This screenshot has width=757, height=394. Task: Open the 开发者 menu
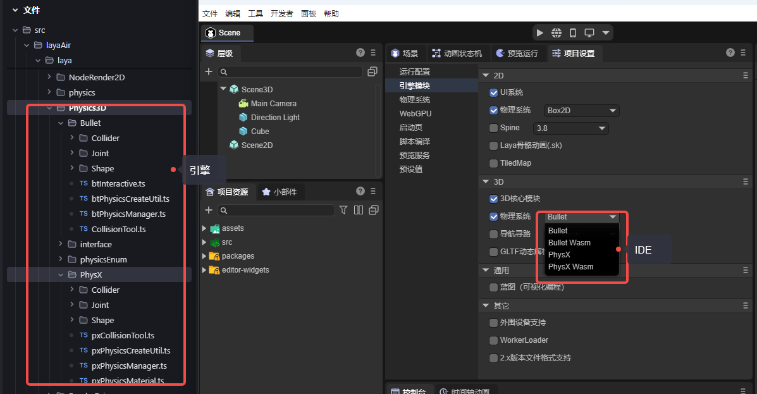tap(281, 13)
